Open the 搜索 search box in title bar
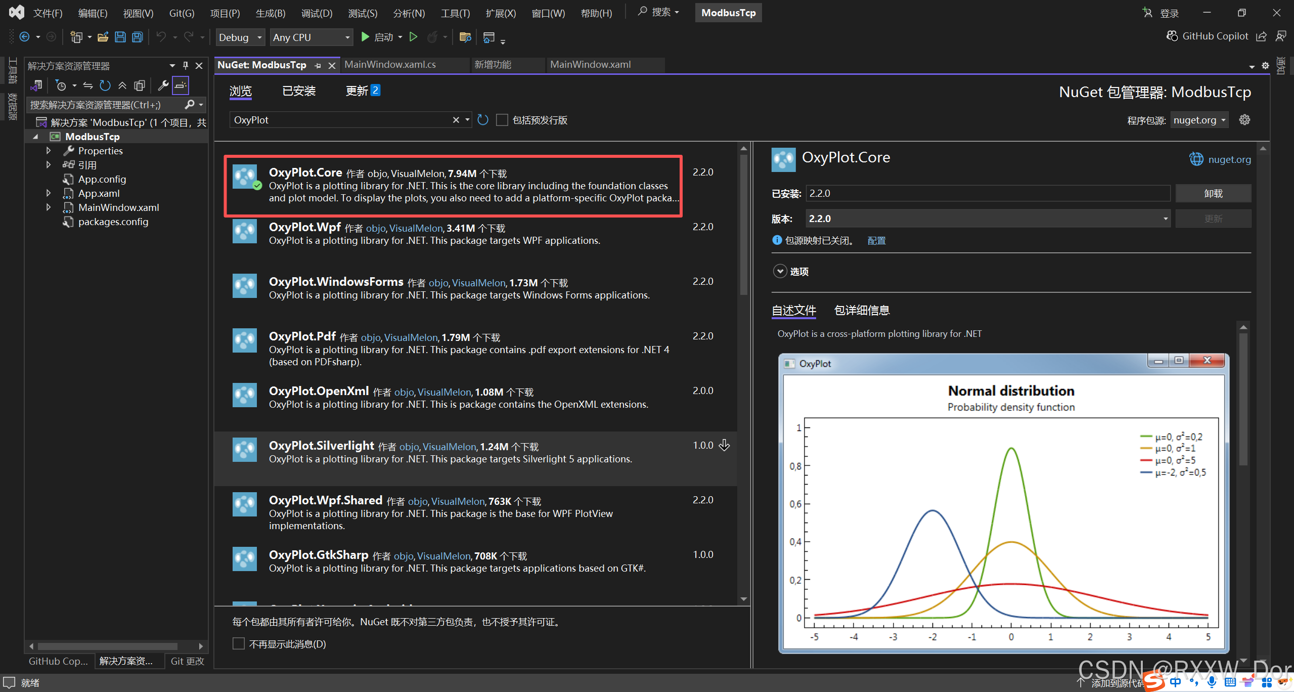This screenshot has height=692, width=1294. click(x=658, y=12)
